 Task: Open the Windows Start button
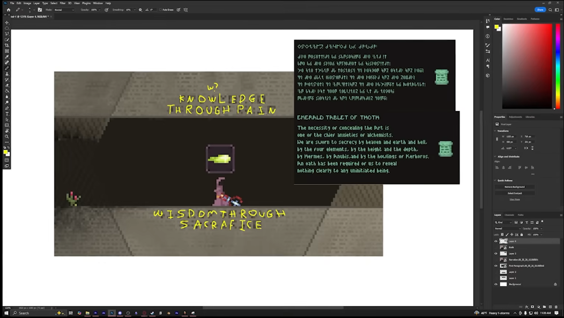tap(6, 313)
